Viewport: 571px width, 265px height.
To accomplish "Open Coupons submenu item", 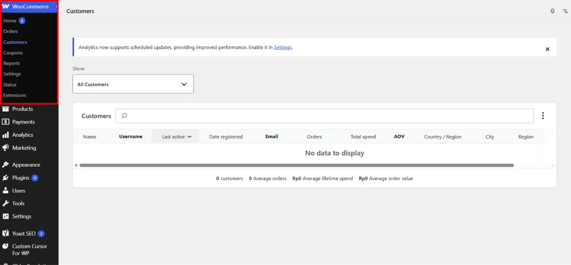I will [x=13, y=53].
